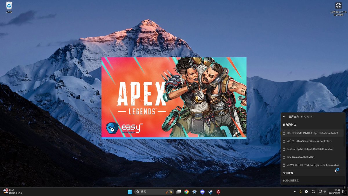Launch Google Chrome from taskbar
Viewport: 348px width, 196px height.
coord(186,192)
